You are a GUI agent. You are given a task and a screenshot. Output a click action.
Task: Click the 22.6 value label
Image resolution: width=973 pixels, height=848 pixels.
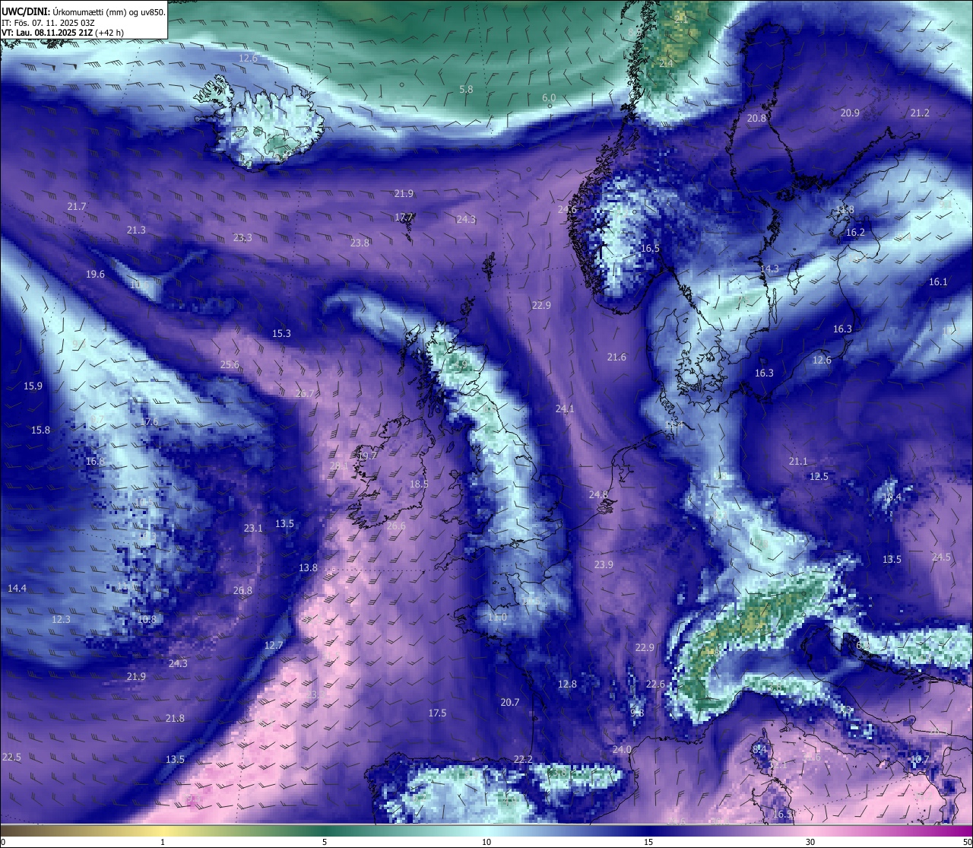(655, 684)
